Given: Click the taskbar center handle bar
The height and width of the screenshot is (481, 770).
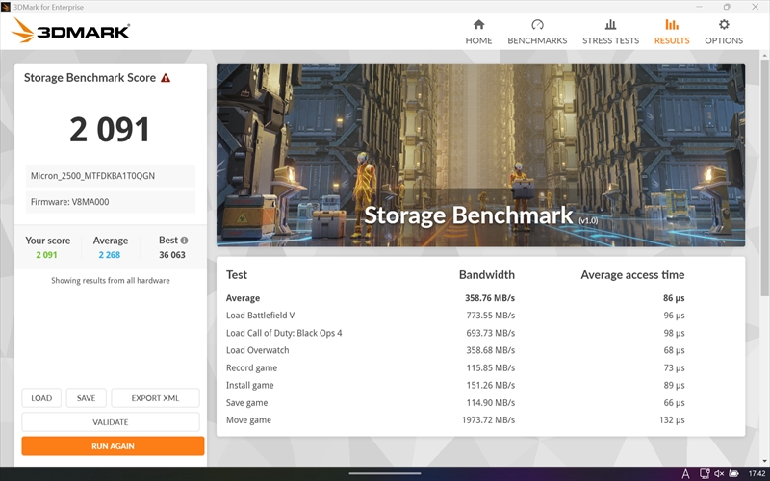Looking at the screenshot, I should pyautogui.click(x=385, y=473).
